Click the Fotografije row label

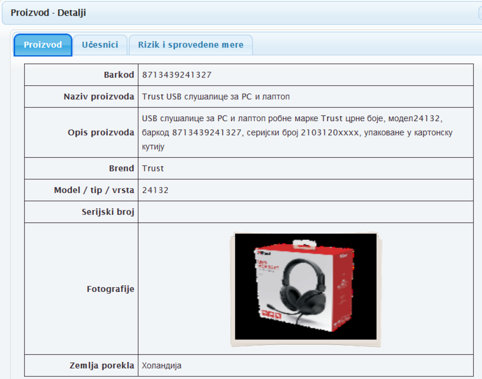coord(110,289)
